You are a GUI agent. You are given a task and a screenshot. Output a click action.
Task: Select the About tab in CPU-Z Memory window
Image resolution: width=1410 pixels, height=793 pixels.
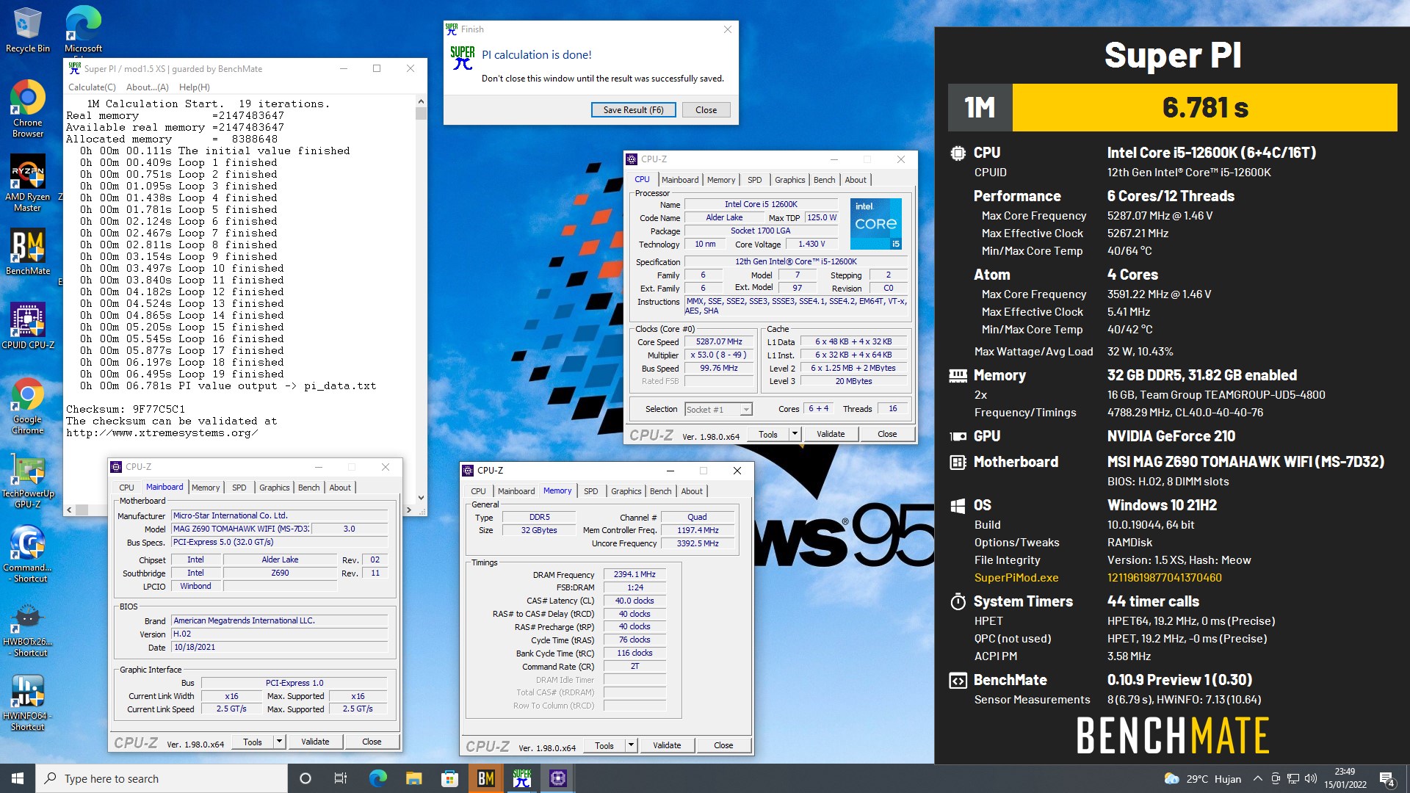692,491
